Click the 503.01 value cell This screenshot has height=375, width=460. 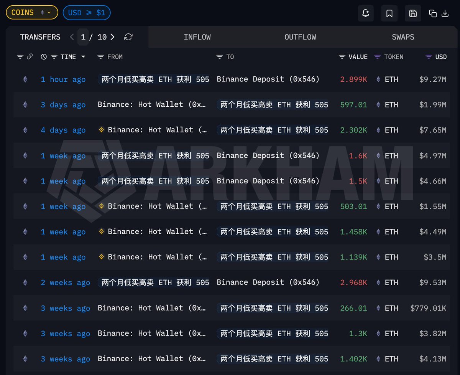353,206
